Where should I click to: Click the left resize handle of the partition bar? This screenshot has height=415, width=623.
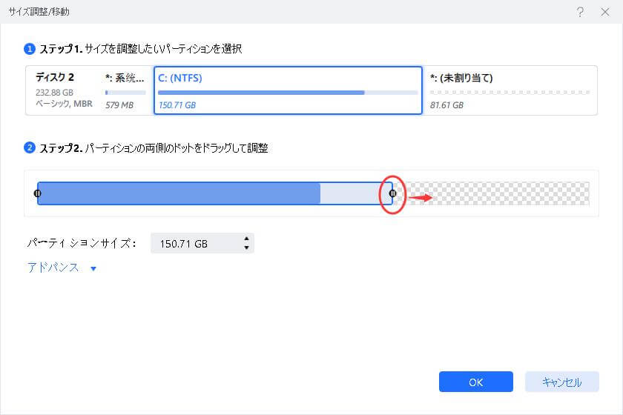(x=37, y=193)
